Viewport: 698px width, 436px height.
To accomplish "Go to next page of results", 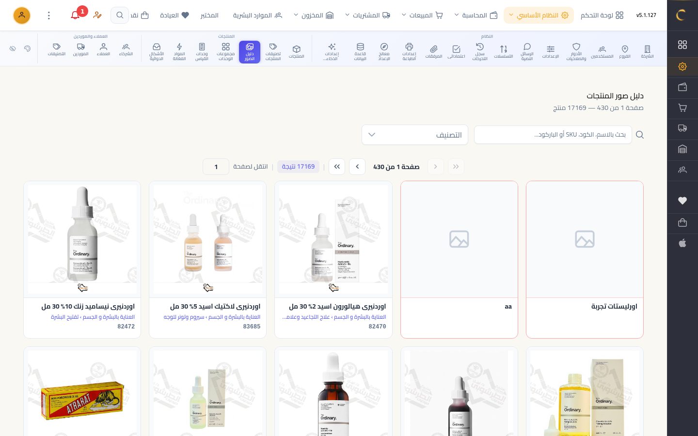I will tap(357, 167).
